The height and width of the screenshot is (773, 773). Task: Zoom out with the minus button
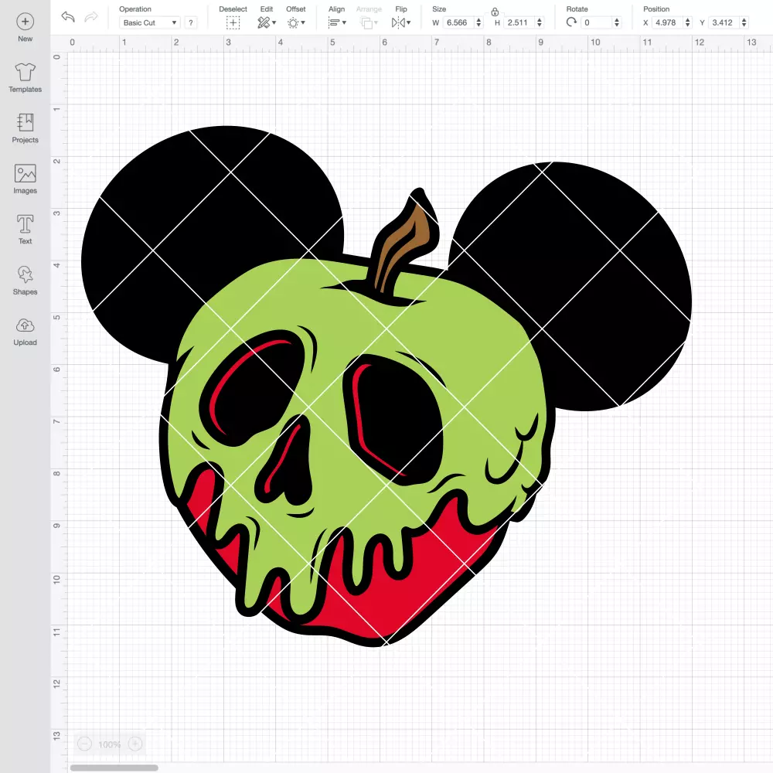pyautogui.click(x=85, y=744)
